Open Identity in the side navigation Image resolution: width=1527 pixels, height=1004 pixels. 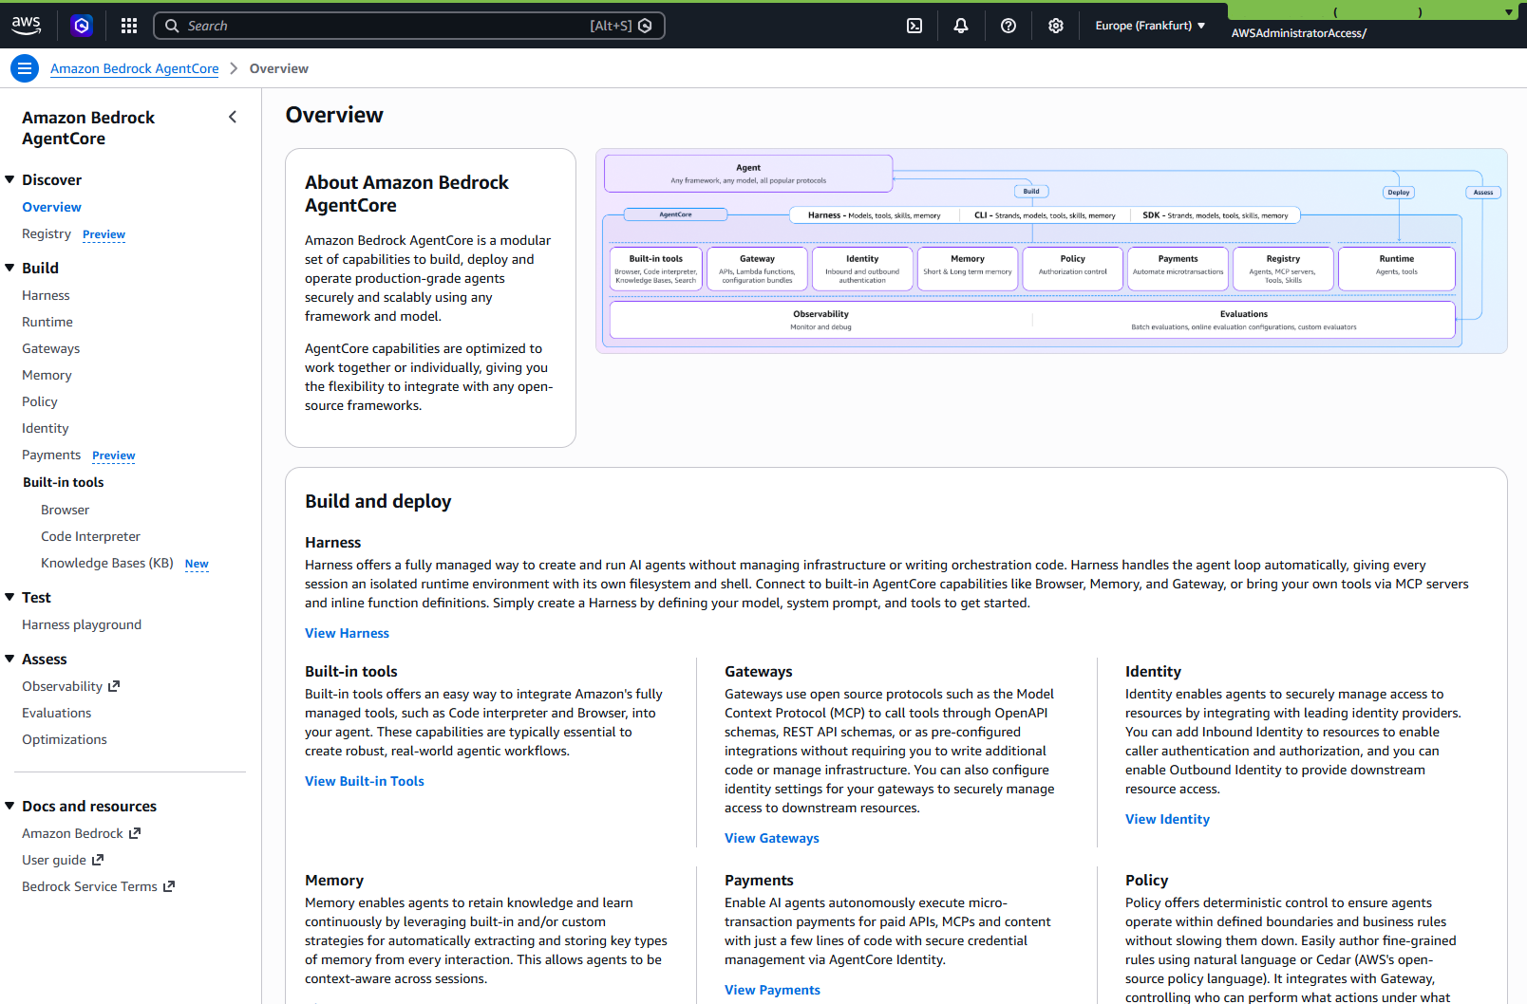tap(46, 428)
